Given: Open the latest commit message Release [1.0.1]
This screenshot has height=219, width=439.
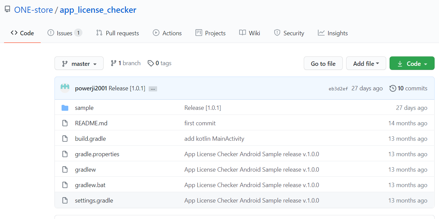Looking at the screenshot, I should [x=127, y=88].
